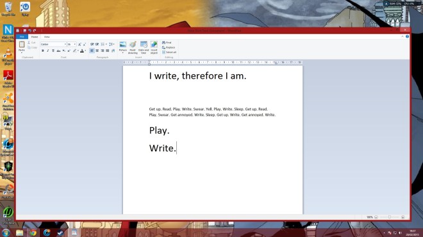The image size is (423, 237).
Task: Show hidden tray icons arrow
Action: [384, 233]
